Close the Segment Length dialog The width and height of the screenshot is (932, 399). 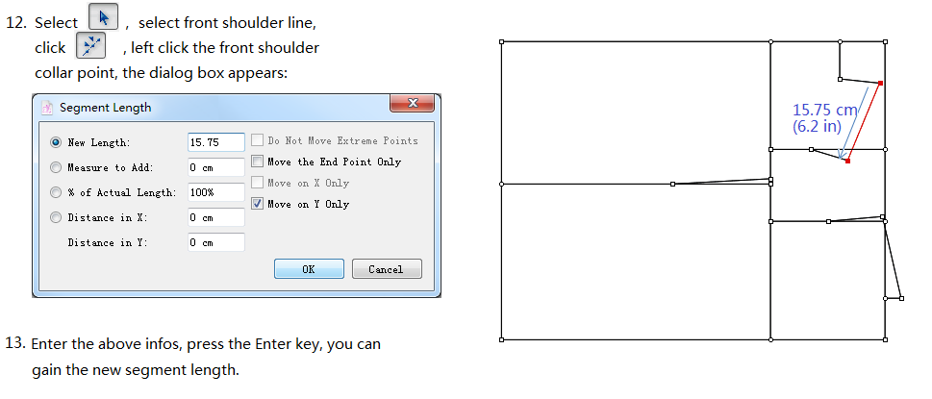(414, 104)
